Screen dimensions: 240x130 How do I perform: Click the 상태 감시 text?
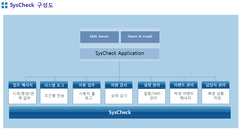119,96
